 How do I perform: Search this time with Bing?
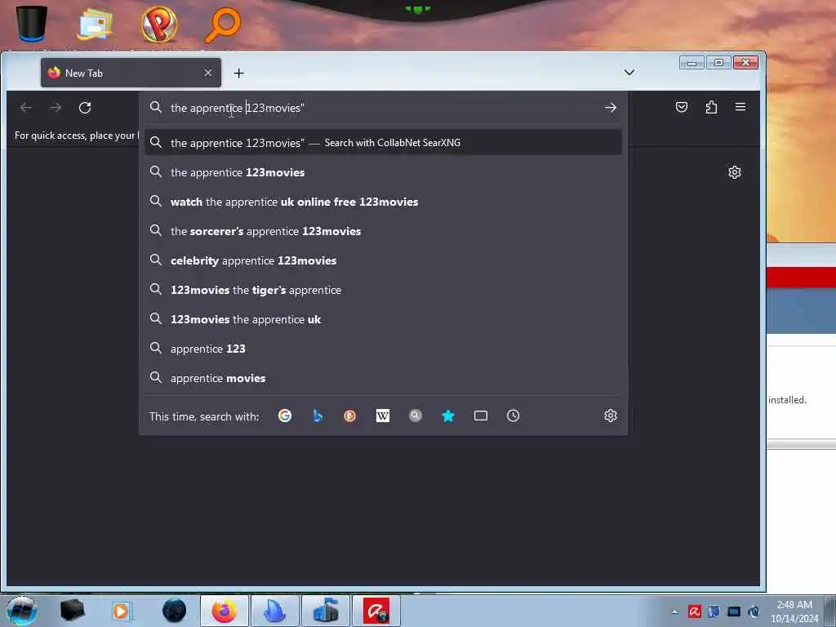pyautogui.click(x=318, y=416)
